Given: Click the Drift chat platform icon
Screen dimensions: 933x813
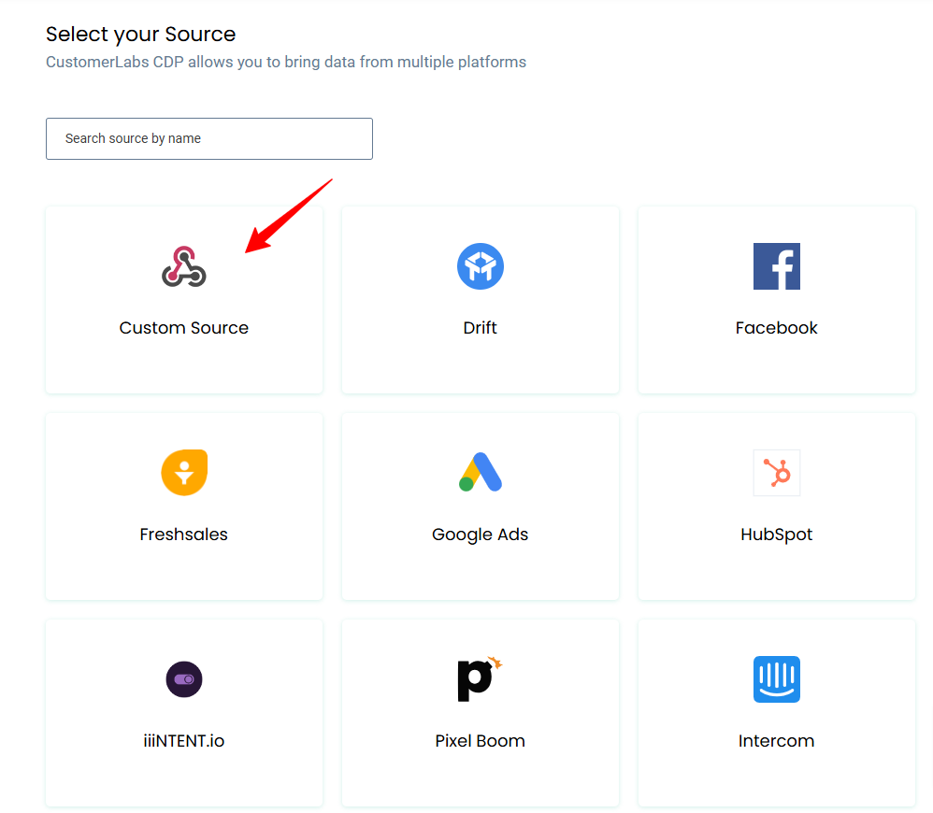Looking at the screenshot, I should [480, 266].
